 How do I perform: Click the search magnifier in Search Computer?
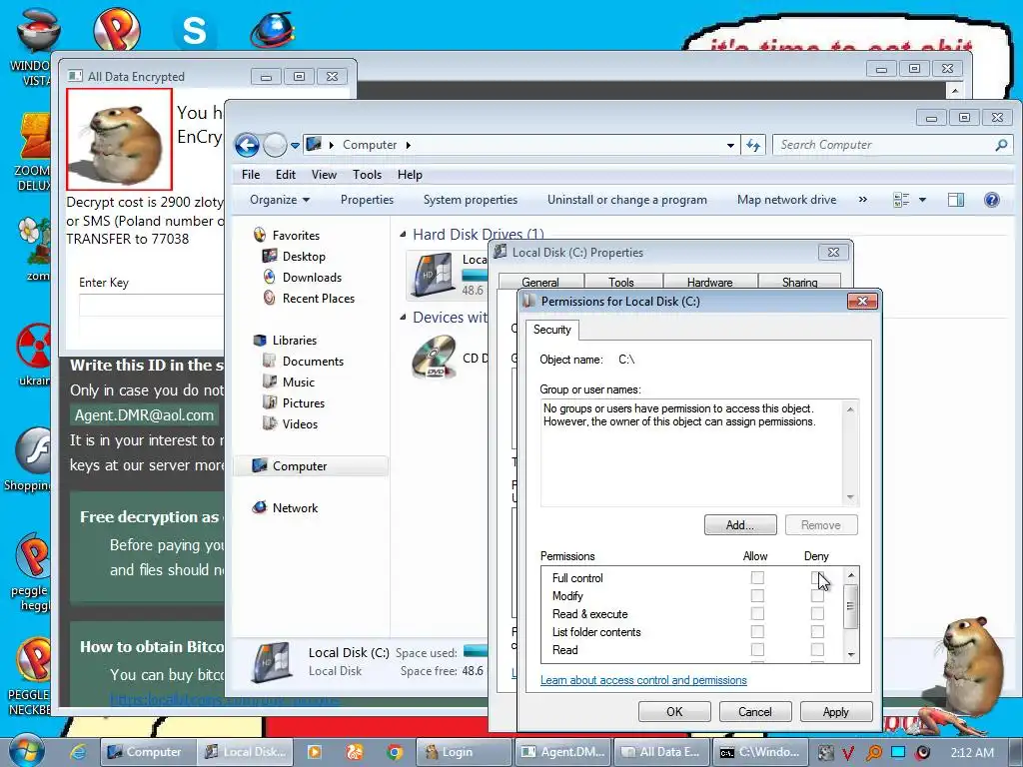[x=1001, y=145]
